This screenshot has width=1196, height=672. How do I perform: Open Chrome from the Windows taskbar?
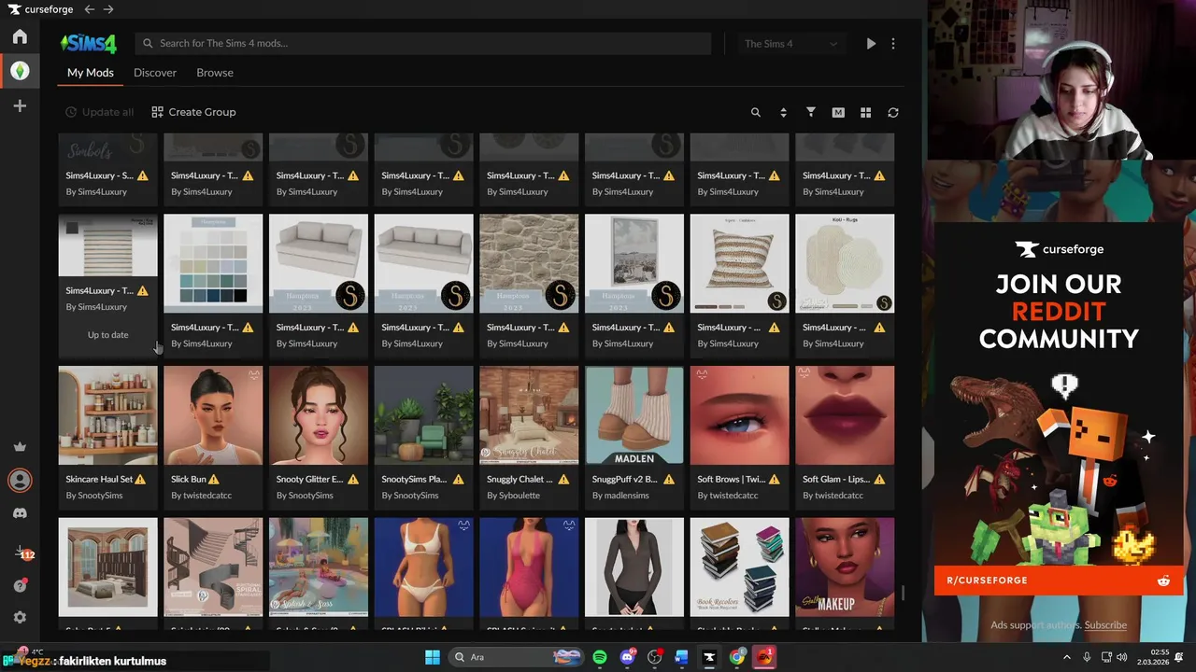point(737,657)
